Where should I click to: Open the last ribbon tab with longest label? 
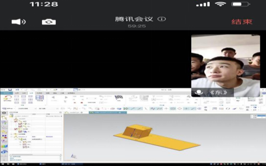pos(71,93)
